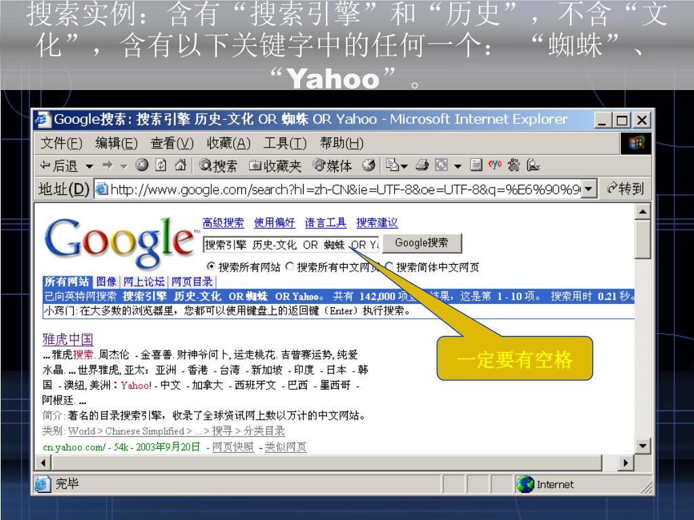Open the 收藏夹 favorites pane
The image size is (694, 520).
click(x=275, y=166)
